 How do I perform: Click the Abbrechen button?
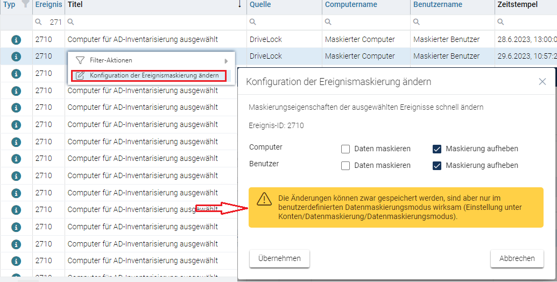[517, 258]
